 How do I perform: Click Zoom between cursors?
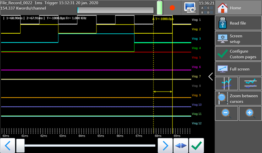click(x=238, y=99)
